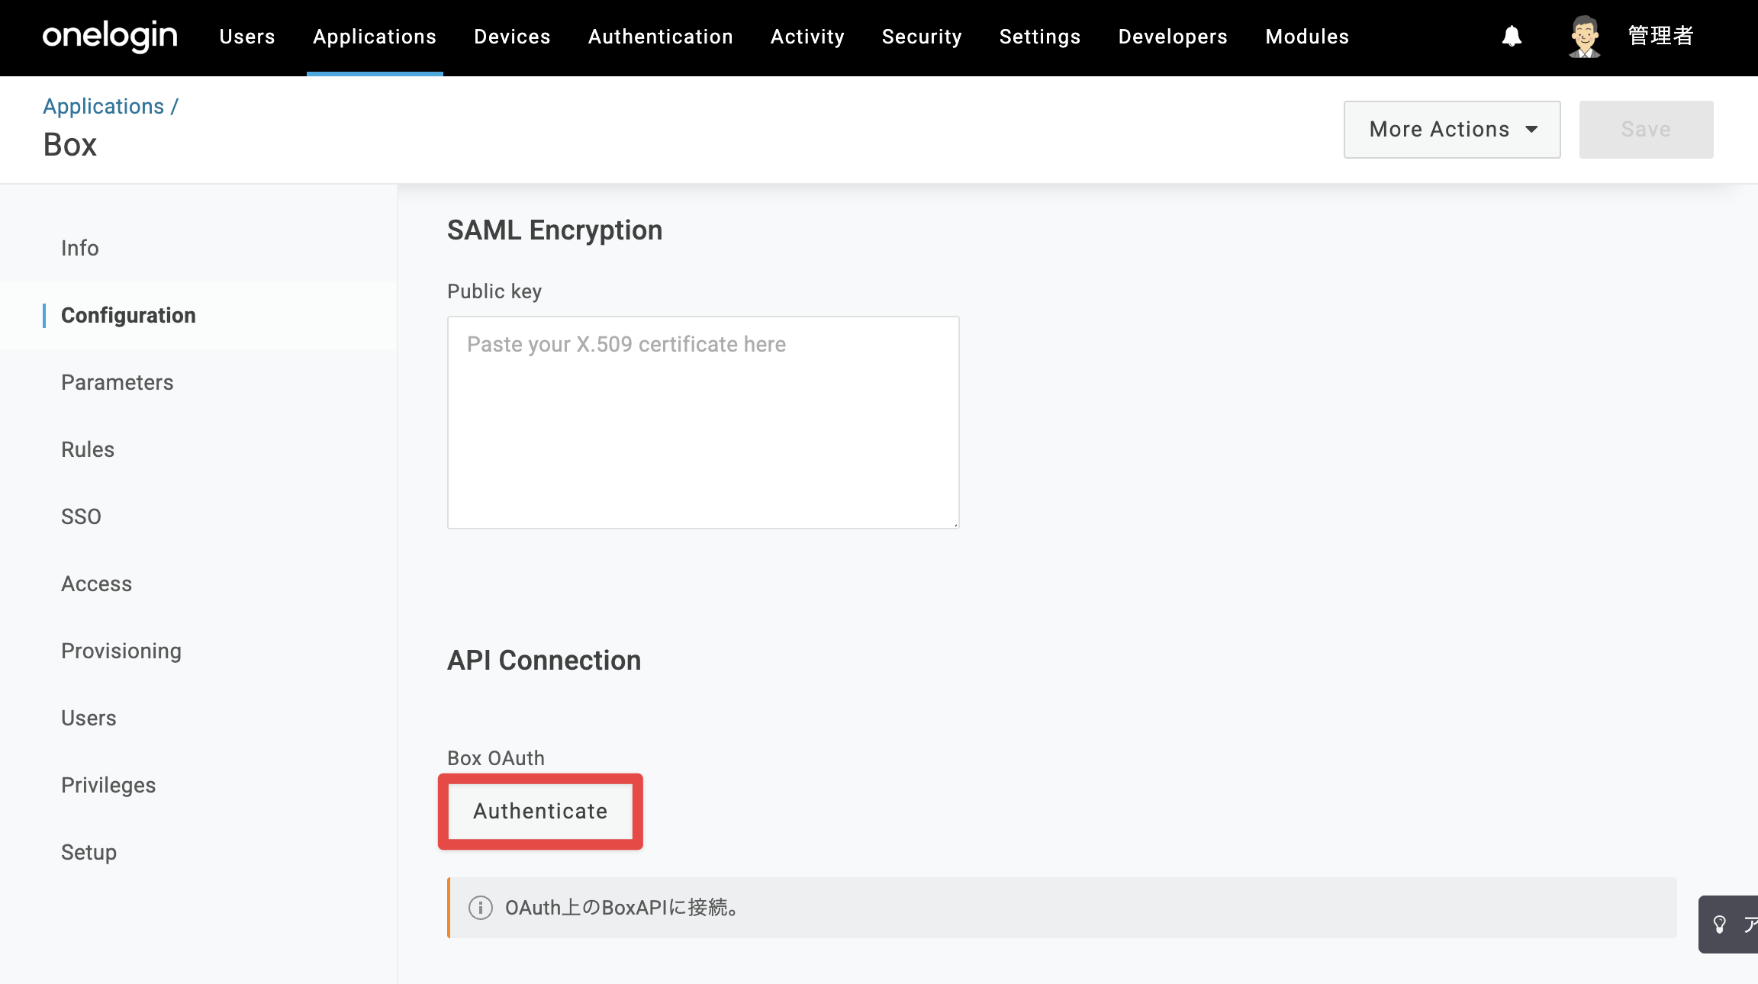Open the Rules sidebar tab

[x=88, y=449]
